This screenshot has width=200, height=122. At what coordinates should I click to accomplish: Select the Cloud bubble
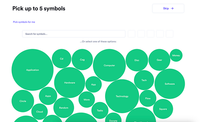click(39, 111)
